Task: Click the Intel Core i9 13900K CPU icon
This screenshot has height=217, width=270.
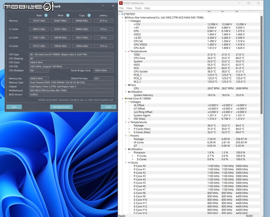Action: (x=126, y=99)
